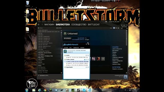This screenshot has height=92, width=164.
Task: Open File Explorer from the taskbar
Action: (34, 90)
